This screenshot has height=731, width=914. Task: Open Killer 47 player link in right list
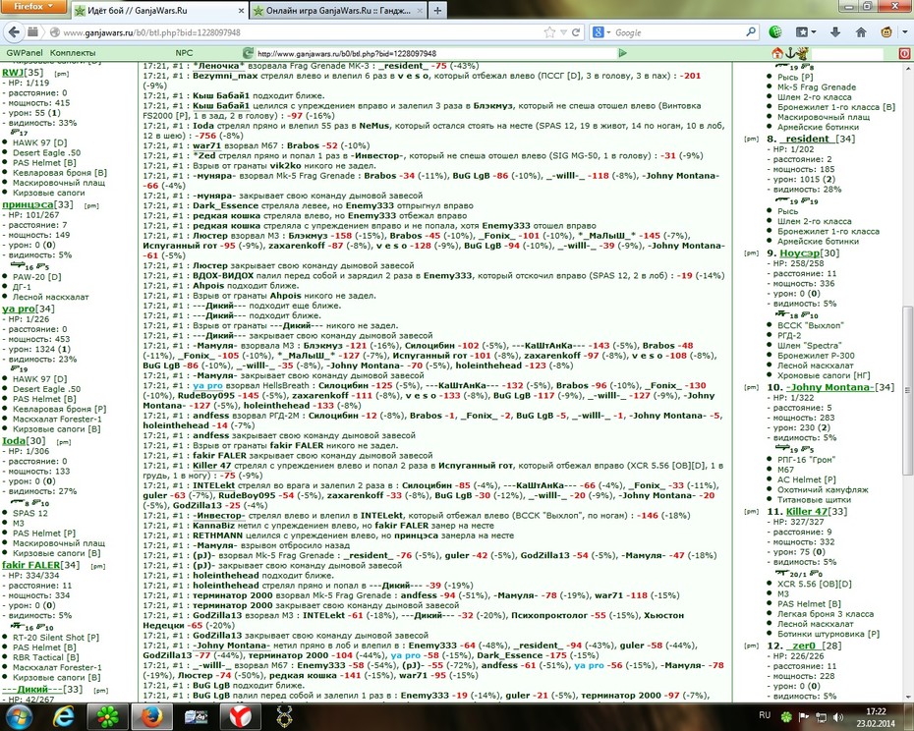pos(807,511)
